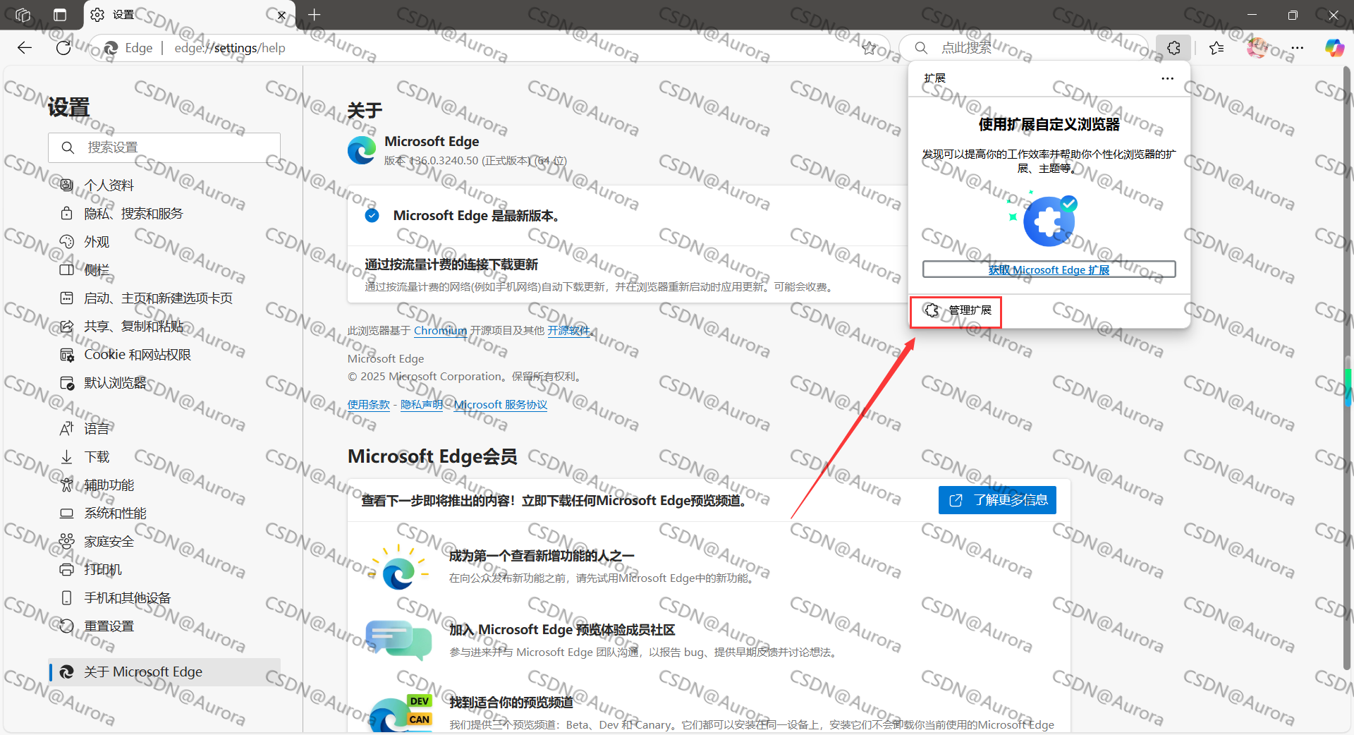
Task: Select the Settings browser tab
Action: click(x=190, y=15)
